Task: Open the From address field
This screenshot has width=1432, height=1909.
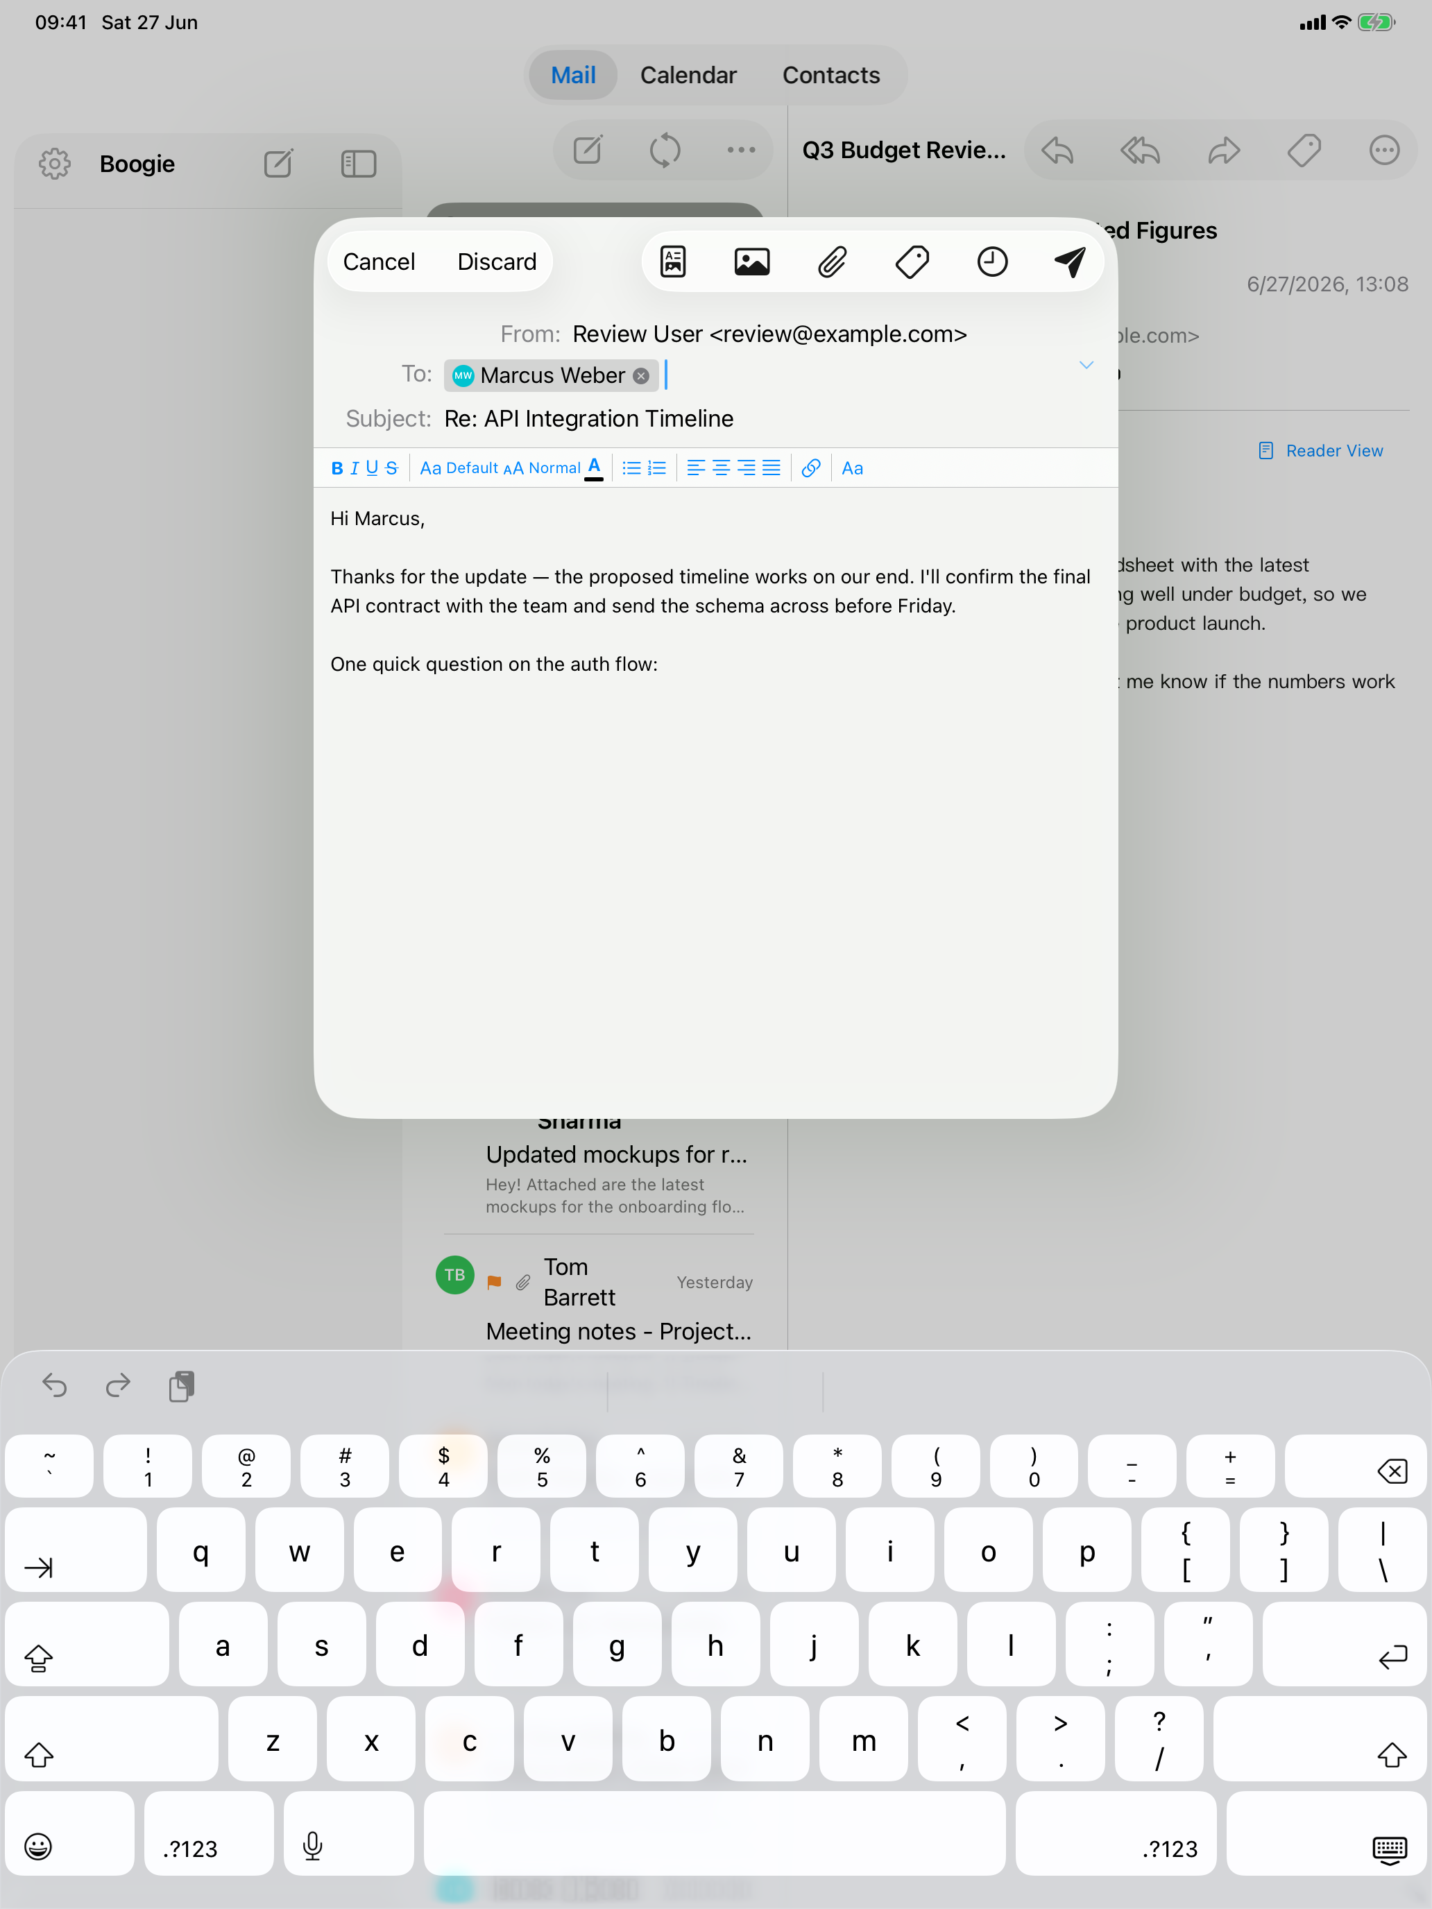Action: click(769, 334)
